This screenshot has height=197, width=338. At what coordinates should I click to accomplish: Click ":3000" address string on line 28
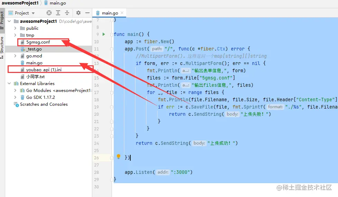click(x=180, y=172)
